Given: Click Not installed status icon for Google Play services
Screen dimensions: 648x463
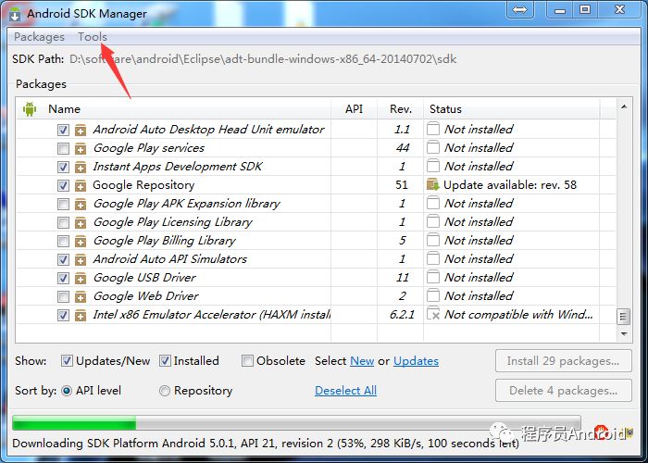Looking at the screenshot, I should tap(432, 146).
